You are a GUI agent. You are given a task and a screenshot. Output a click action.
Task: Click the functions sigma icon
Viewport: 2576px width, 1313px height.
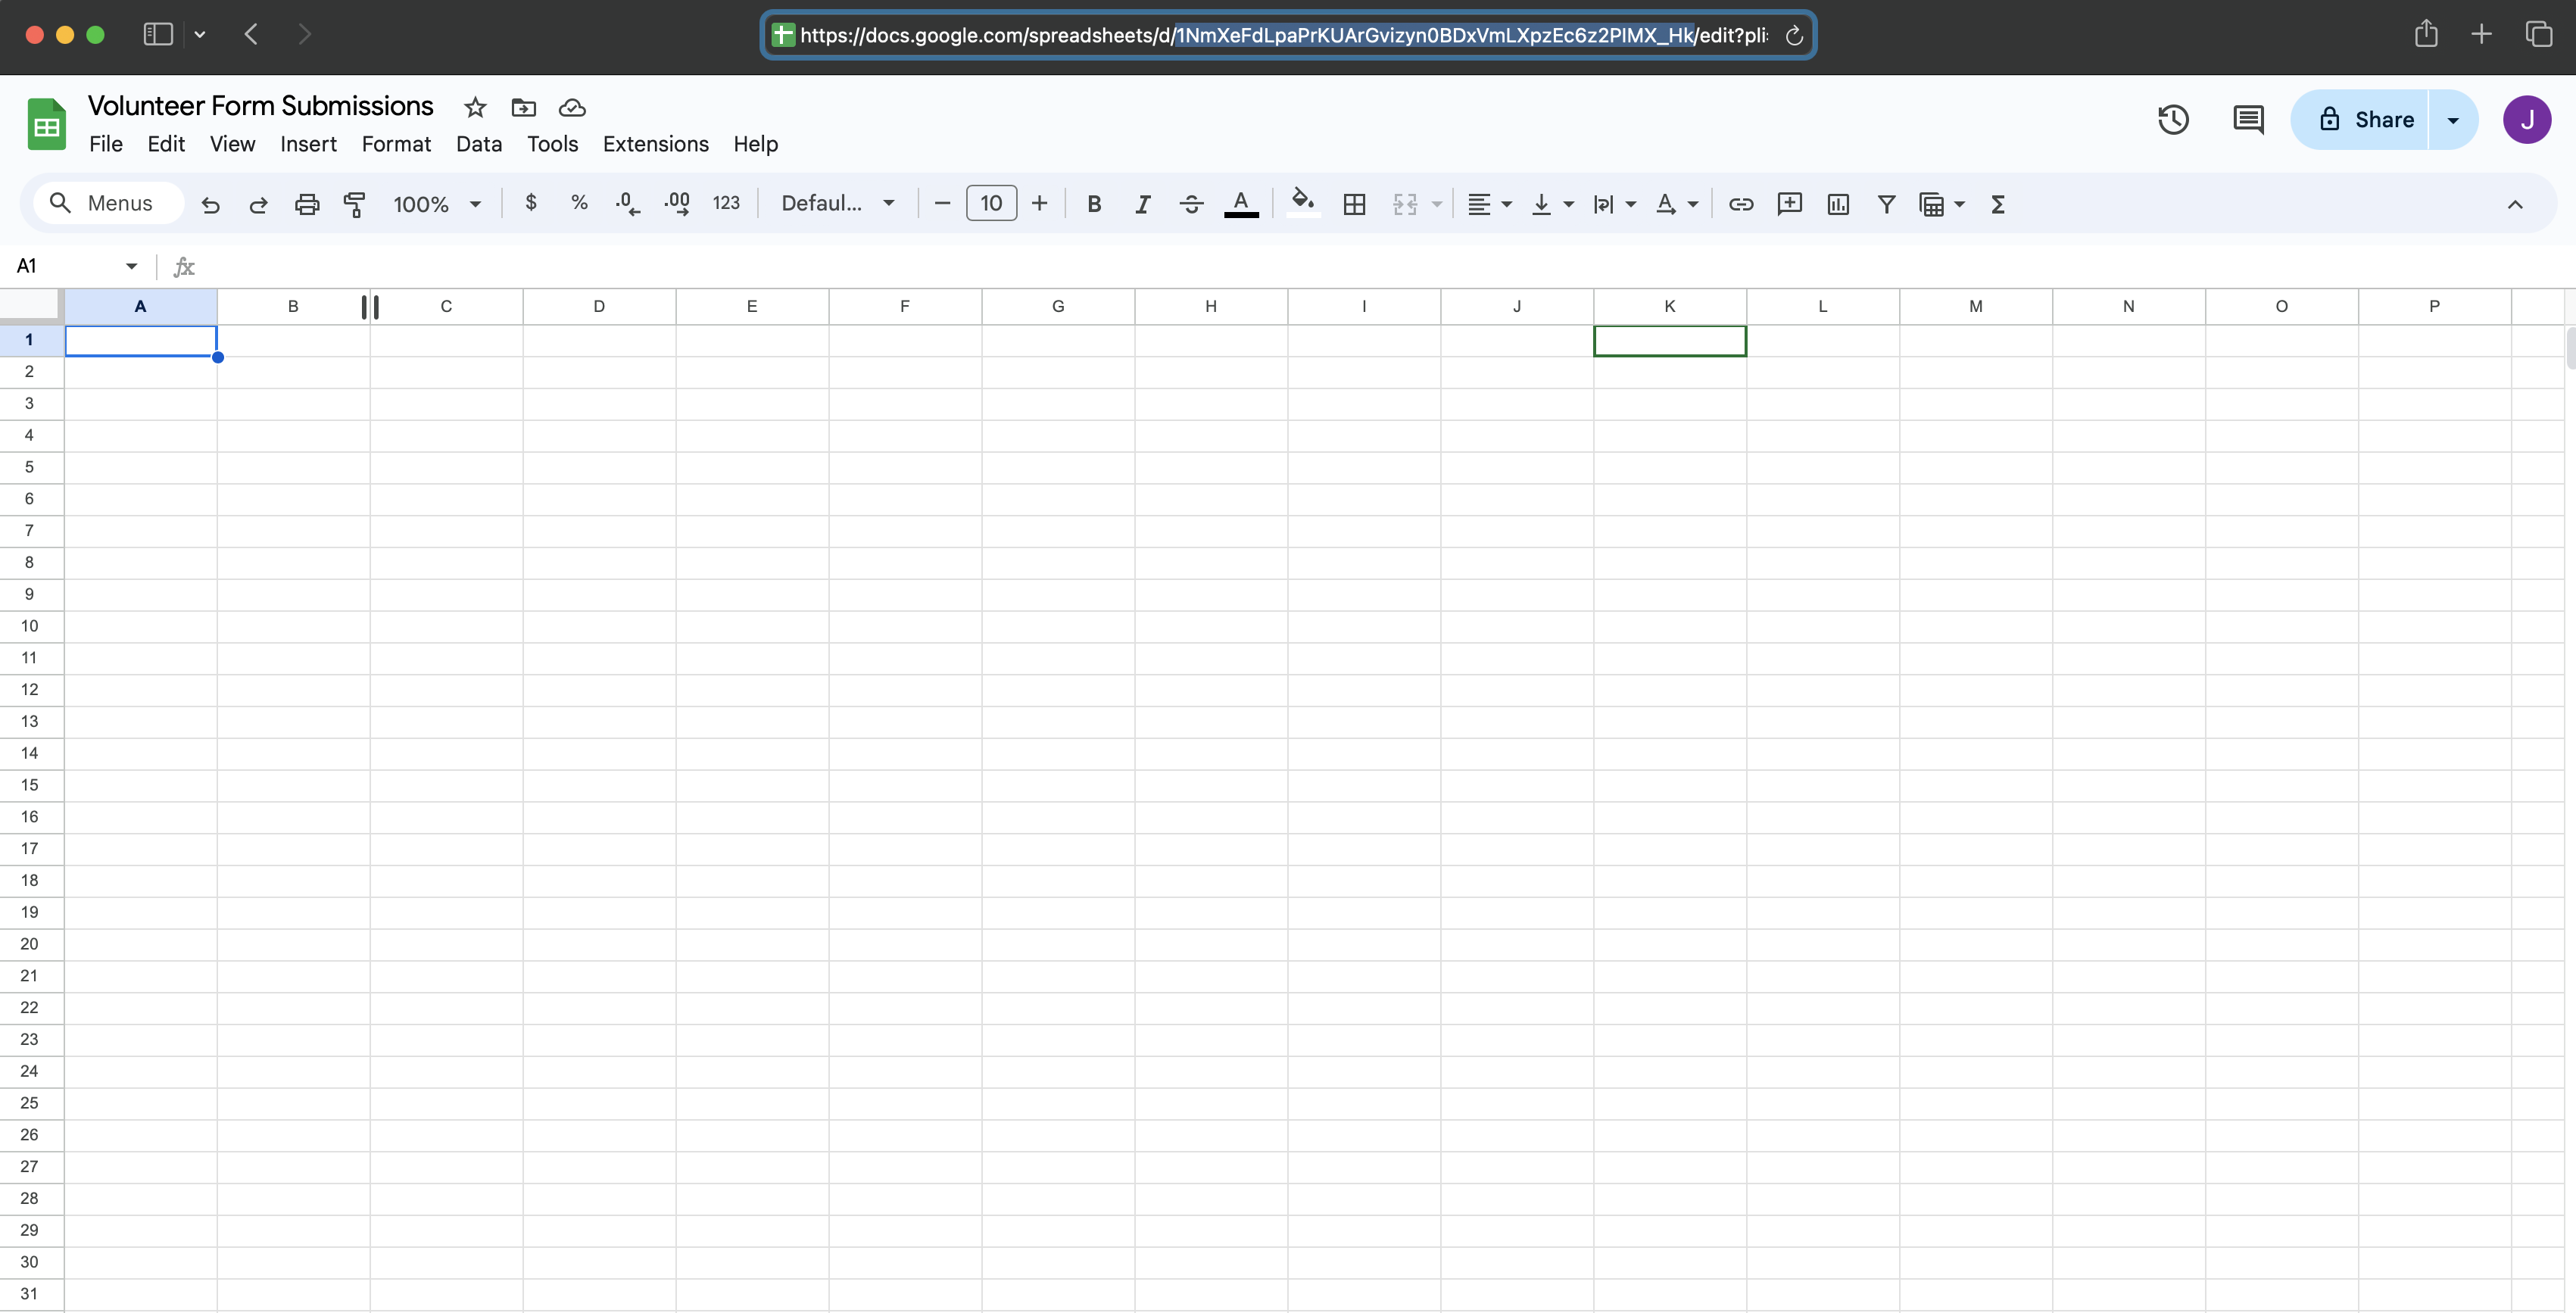point(1997,204)
